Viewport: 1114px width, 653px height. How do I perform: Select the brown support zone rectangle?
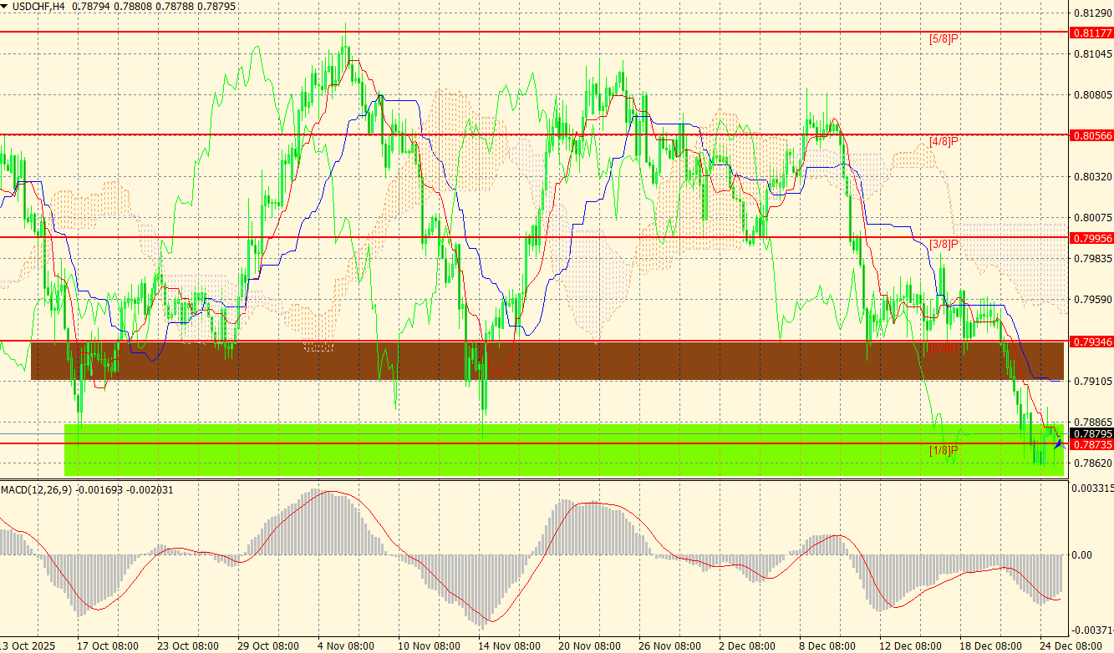coord(547,360)
